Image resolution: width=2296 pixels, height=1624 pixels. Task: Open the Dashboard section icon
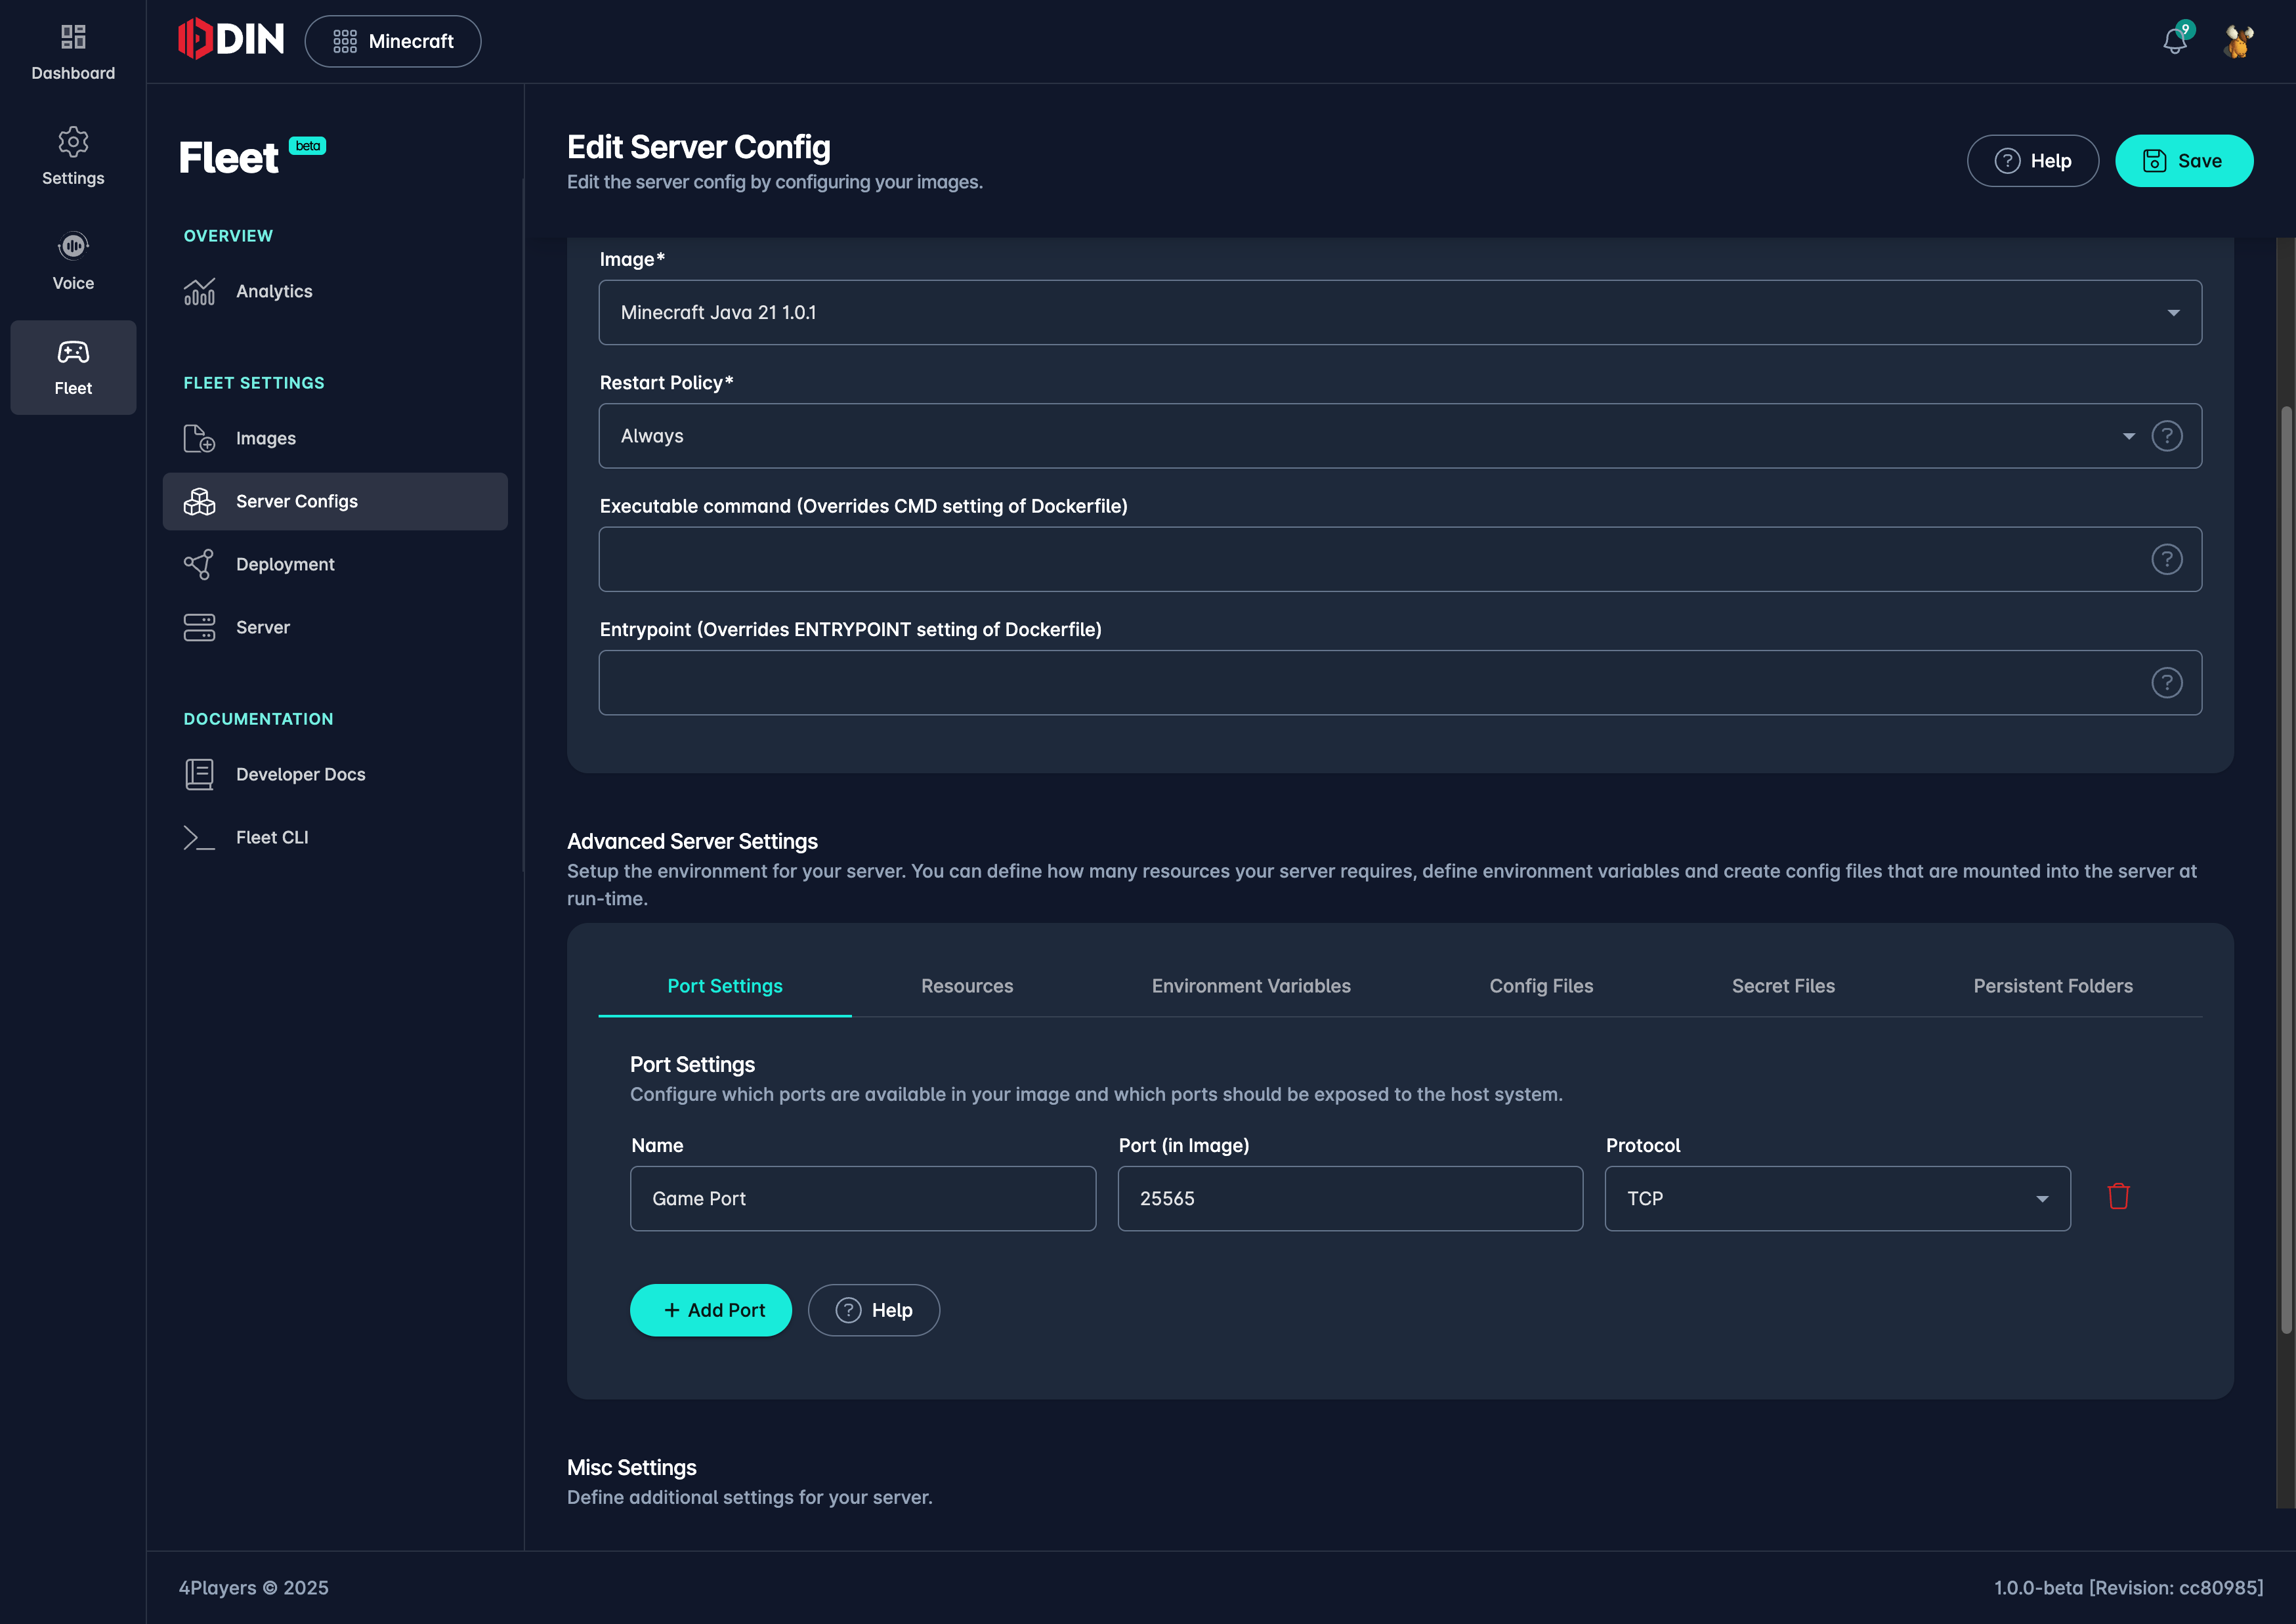click(x=73, y=37)
